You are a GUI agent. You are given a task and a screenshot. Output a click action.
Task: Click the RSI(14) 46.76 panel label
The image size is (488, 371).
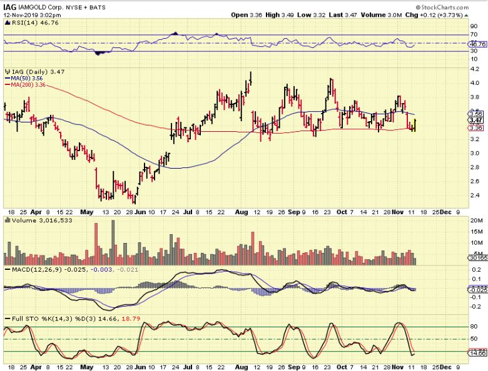tap(35, 22)
